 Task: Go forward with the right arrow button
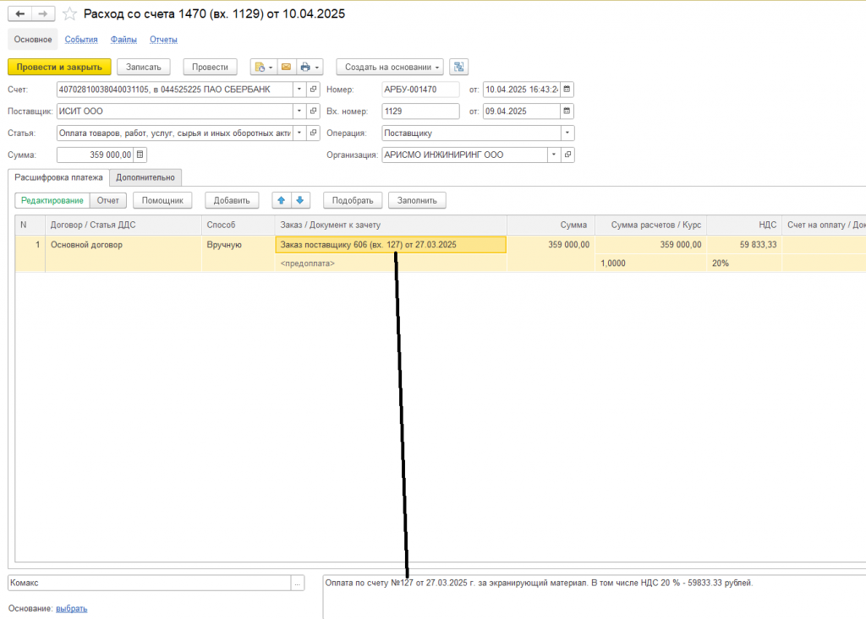[43, 14]
